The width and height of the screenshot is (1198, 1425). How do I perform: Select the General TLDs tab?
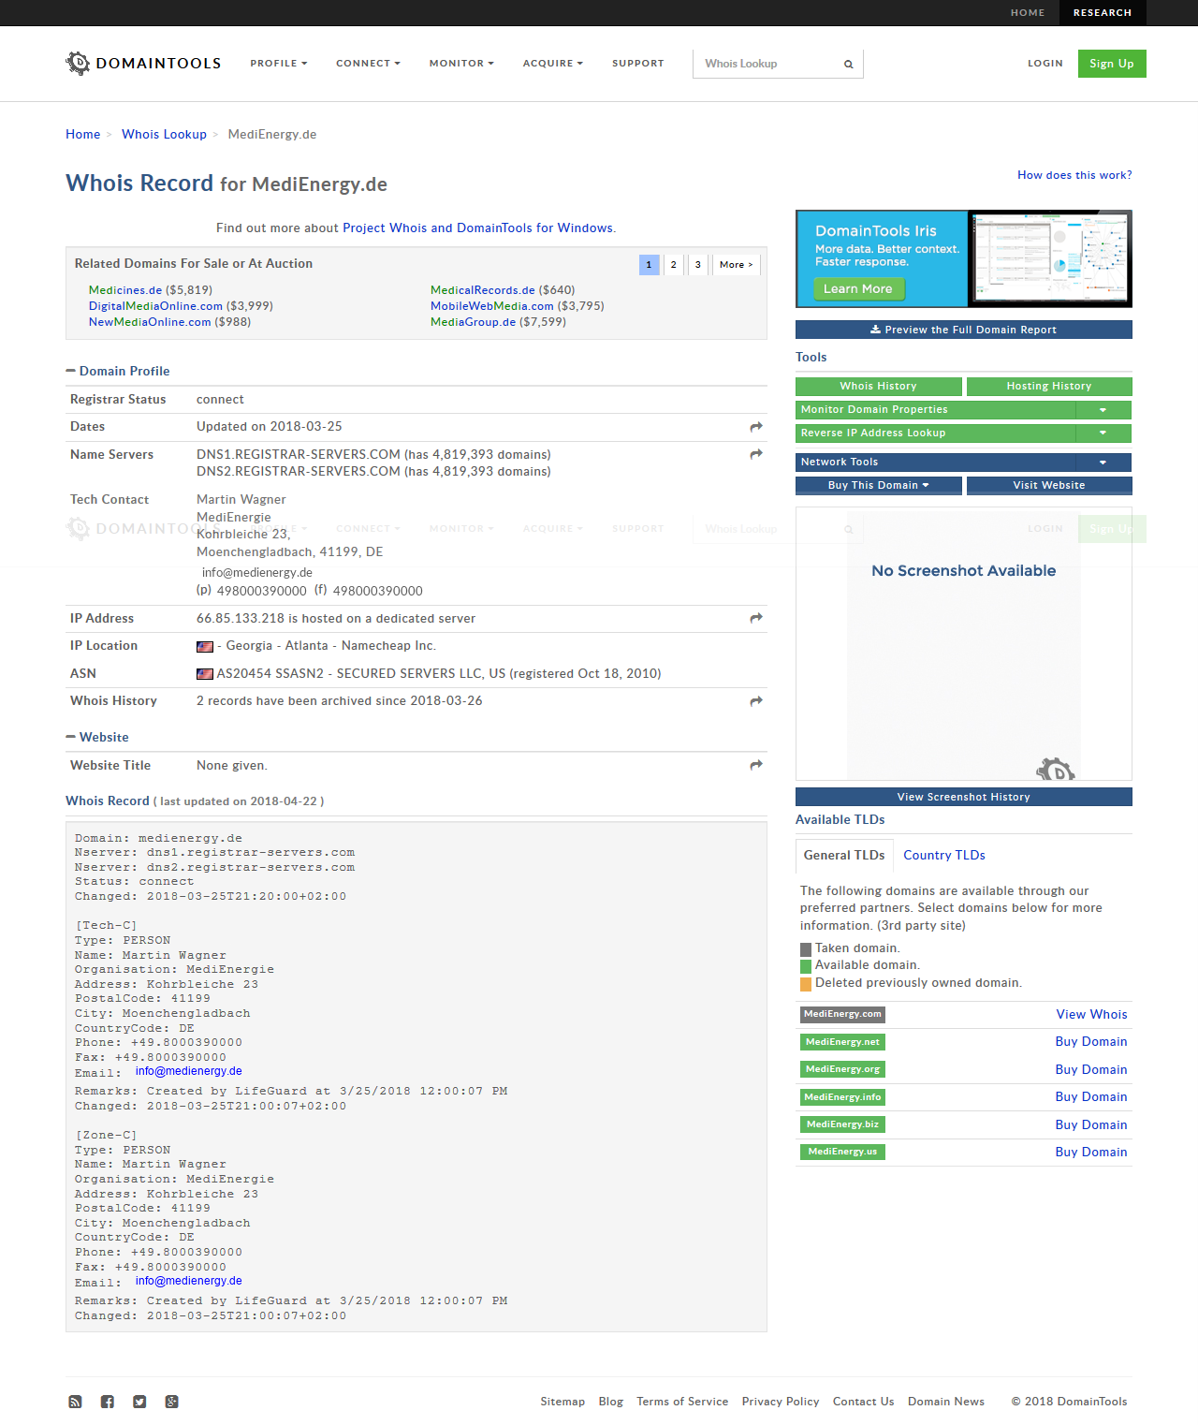(844, 855)
